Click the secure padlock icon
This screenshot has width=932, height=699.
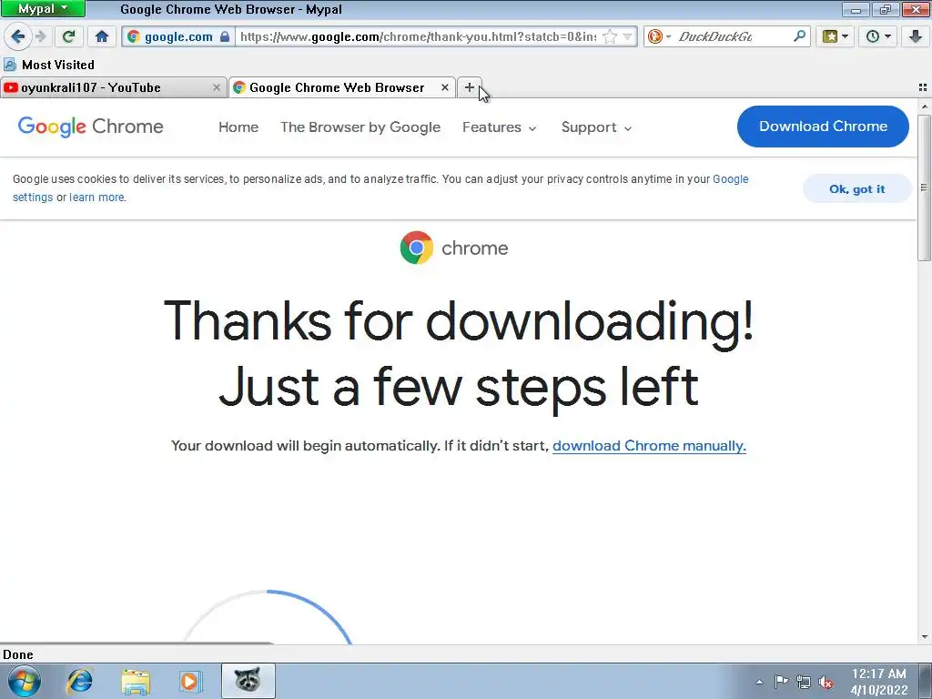point(225,36)
